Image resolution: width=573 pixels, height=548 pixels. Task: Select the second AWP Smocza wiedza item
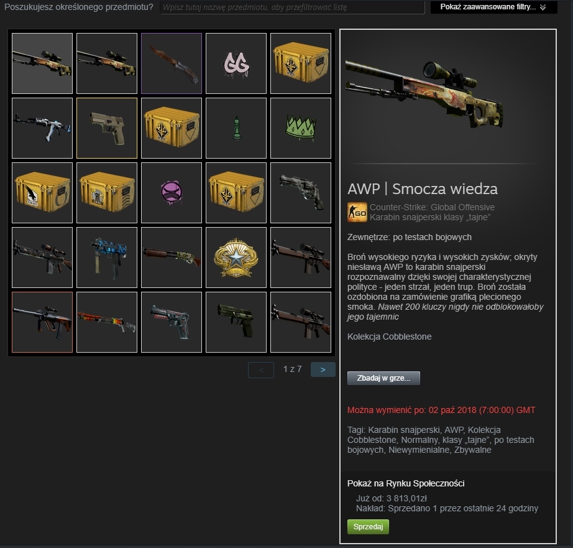(107, 63)
